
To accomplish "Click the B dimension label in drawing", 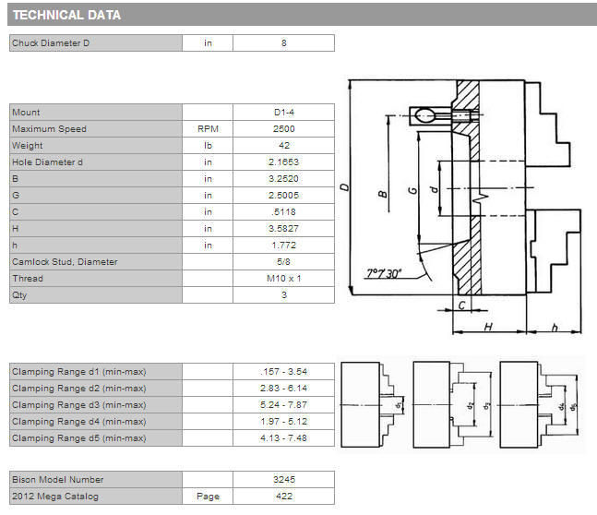I will 383,194.
